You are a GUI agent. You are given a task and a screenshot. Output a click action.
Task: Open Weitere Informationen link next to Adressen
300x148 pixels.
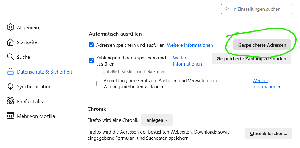[x=190, y=45]
